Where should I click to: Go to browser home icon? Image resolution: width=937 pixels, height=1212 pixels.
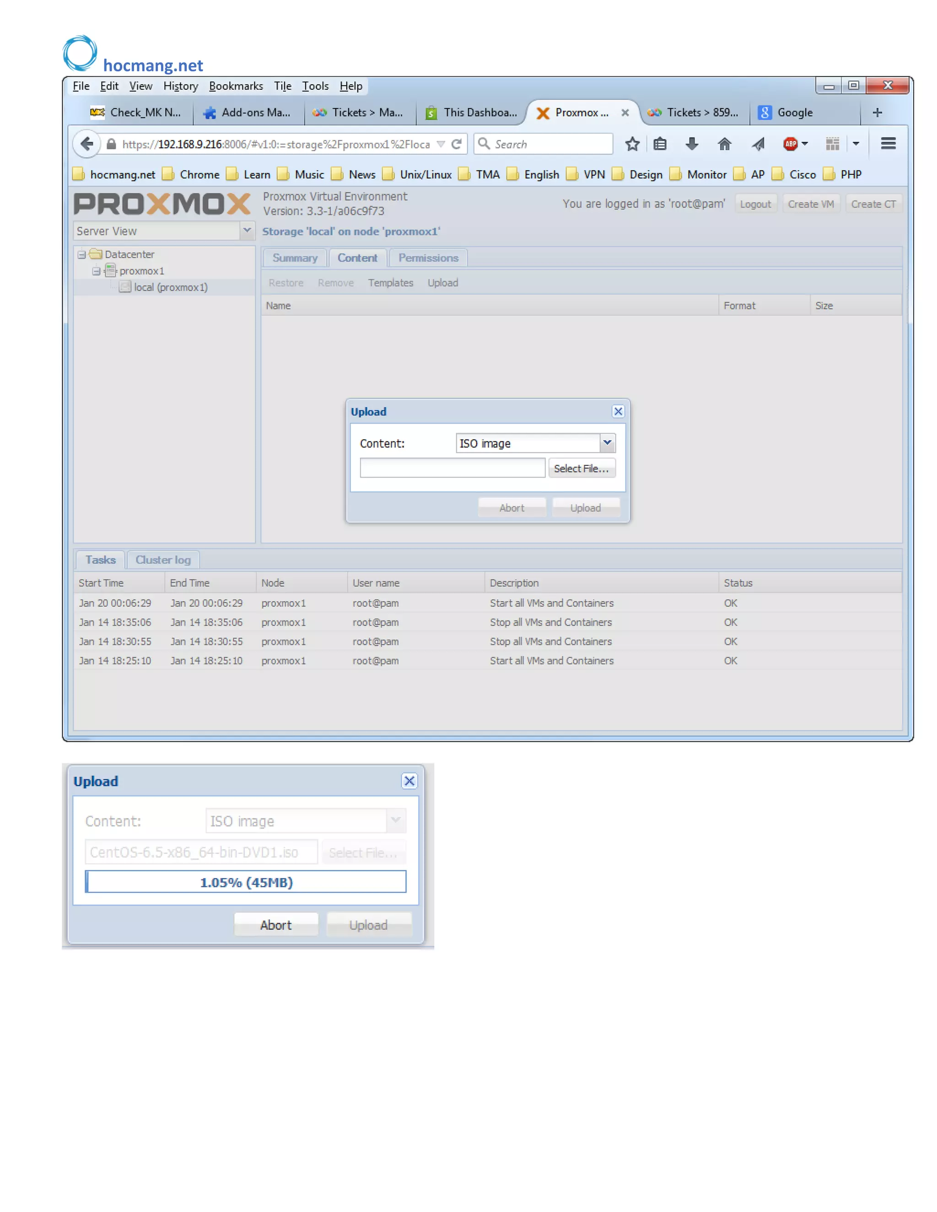coord(724,144)
